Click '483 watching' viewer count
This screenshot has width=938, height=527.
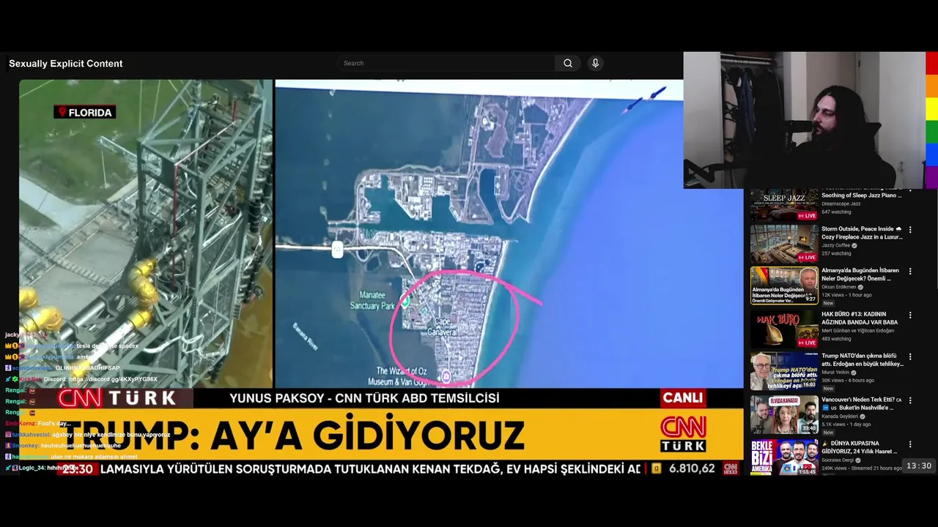pyautogui.click(x=836, y=340)
